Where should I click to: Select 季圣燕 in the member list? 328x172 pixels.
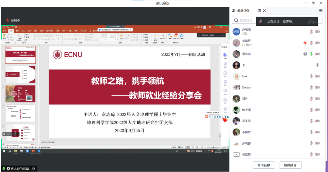[246, 121]
